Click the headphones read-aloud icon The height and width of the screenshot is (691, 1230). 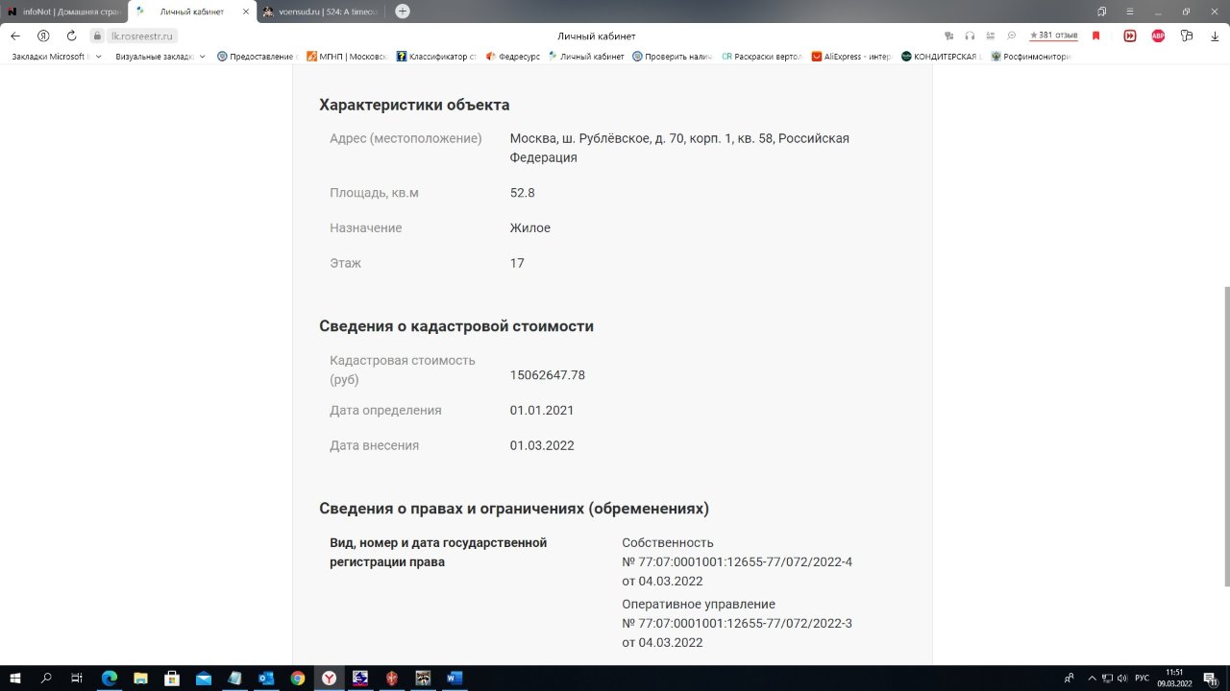pos(970,36)
